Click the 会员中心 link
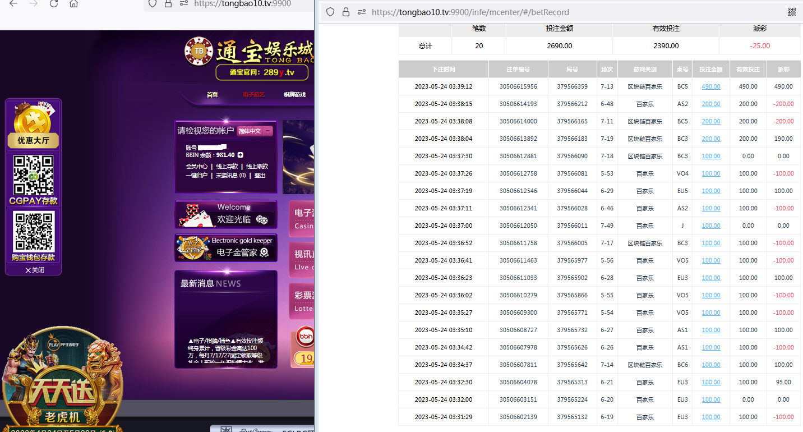This screenshot has height=432, width=803. pyautogui.click(x=196, y=167)
